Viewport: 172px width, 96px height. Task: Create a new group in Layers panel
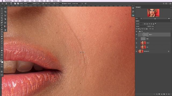(x=164, y=94)
